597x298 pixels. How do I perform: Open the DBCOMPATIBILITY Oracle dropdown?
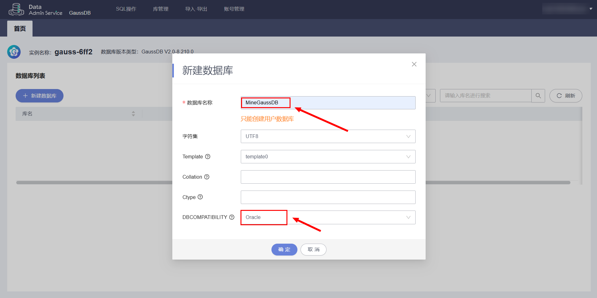tap(328, 217)
